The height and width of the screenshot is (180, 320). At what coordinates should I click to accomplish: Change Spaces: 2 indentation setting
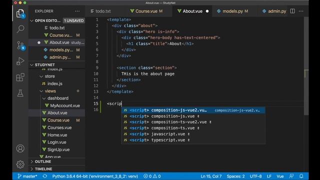(235, 176)
